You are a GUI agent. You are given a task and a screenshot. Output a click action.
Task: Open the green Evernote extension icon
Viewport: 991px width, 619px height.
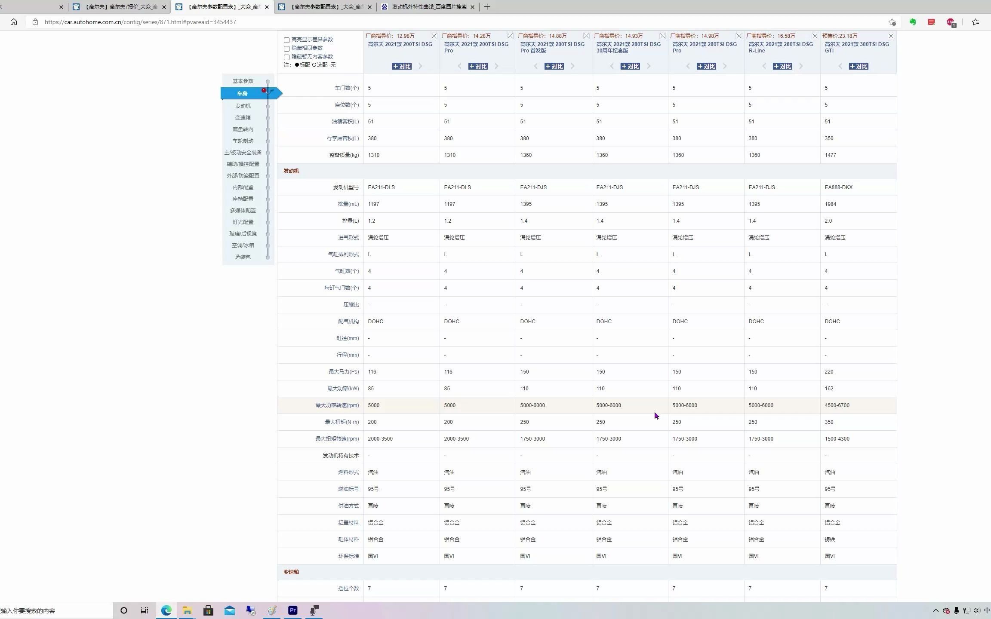(912, 22)
